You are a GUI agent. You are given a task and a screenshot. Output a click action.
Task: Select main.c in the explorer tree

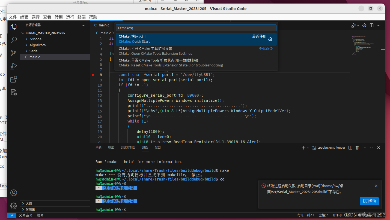[55, 57]
